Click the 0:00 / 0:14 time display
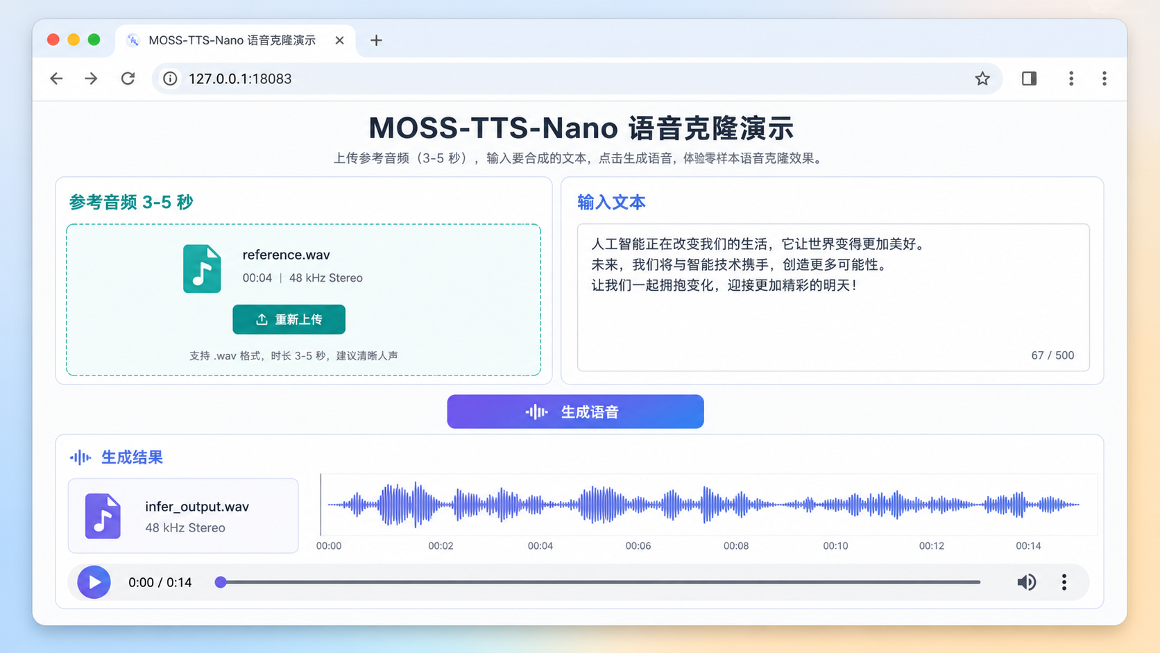The height and width of the screenshot is (653, 1160). pyautogui.click(x=160, y=582)
